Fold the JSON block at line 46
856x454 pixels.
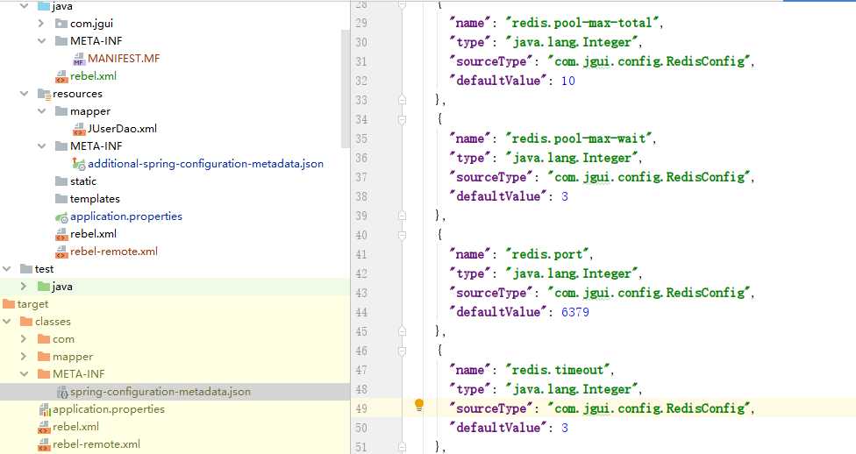[x=403, y=351]
